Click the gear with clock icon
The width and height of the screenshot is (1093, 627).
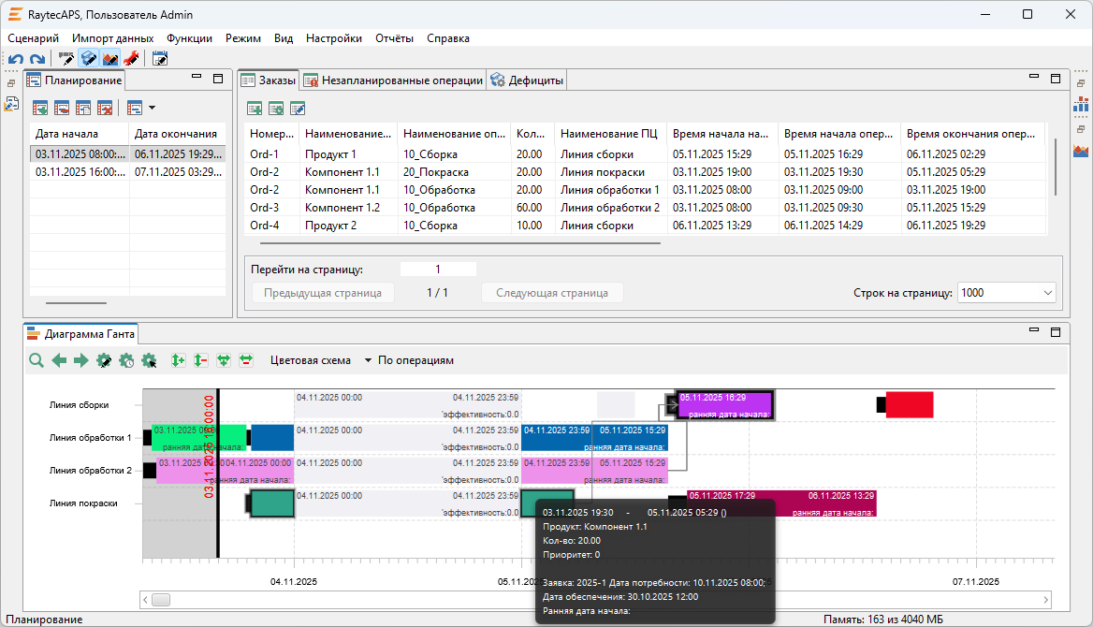pyautogui.click(x=126, y=360)
